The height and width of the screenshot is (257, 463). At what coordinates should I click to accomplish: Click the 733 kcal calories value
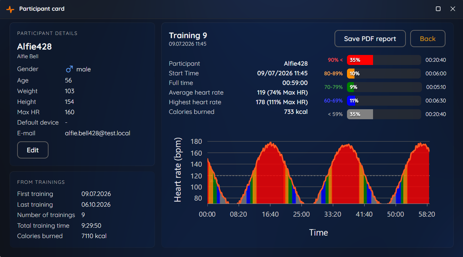tap(296, 112)
